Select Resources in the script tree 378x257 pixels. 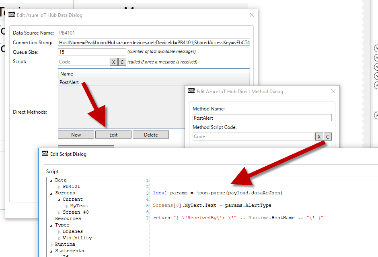point(68,218)
